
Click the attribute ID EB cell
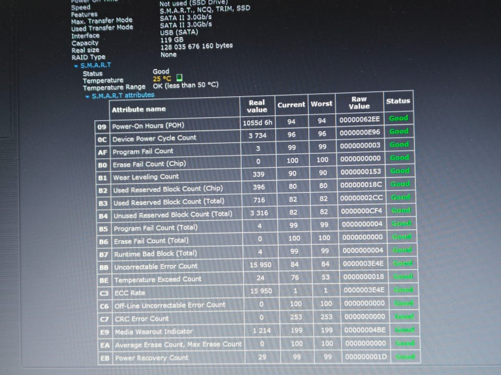point(105,358)
